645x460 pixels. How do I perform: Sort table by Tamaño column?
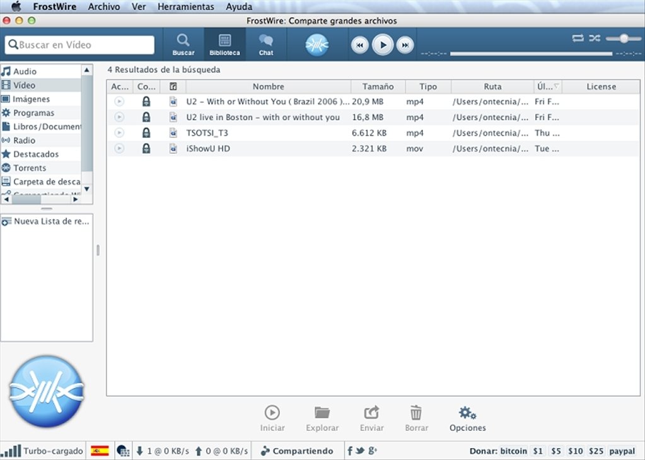click(x=378, y=87)
